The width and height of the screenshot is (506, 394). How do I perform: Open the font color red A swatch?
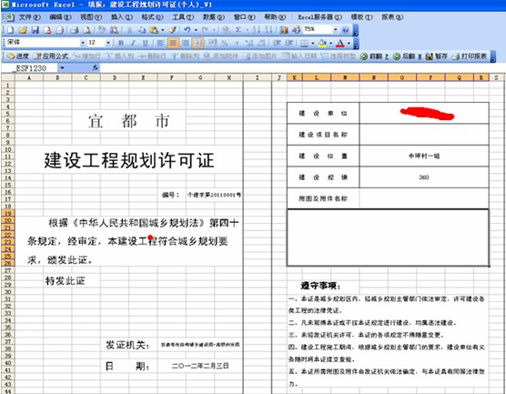(340, 43)
